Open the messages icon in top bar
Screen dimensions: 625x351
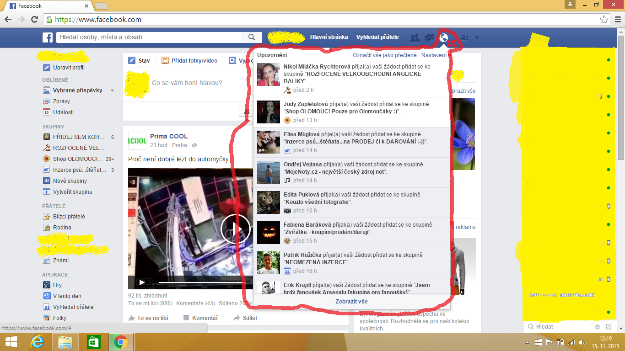429,37
